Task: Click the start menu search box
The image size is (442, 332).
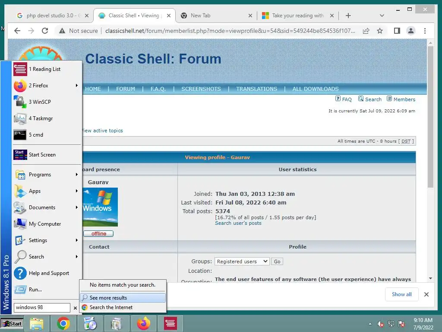Action: click(42, 307)
